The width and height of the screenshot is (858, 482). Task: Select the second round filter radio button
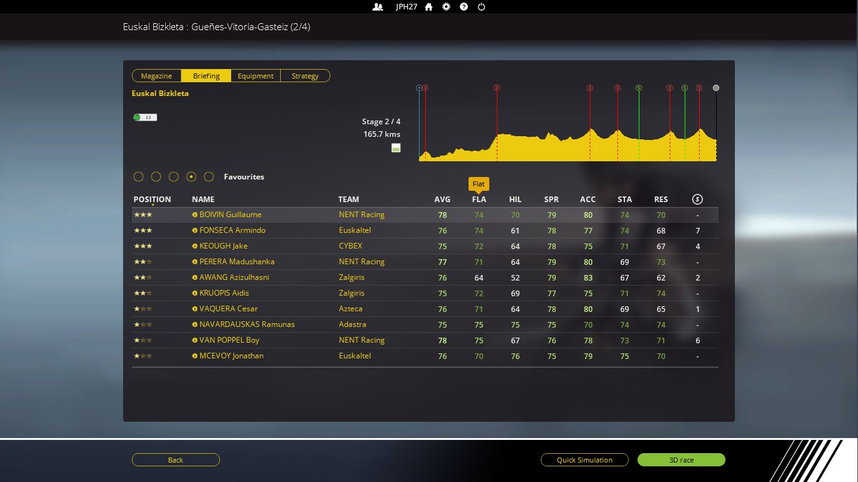pyautogui.click(x=156, y=177)
